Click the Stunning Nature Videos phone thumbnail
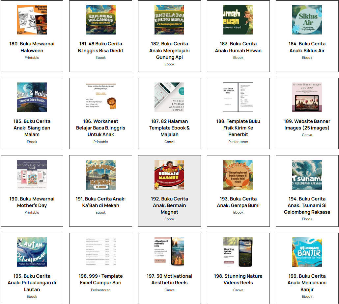 pos(238,252)
